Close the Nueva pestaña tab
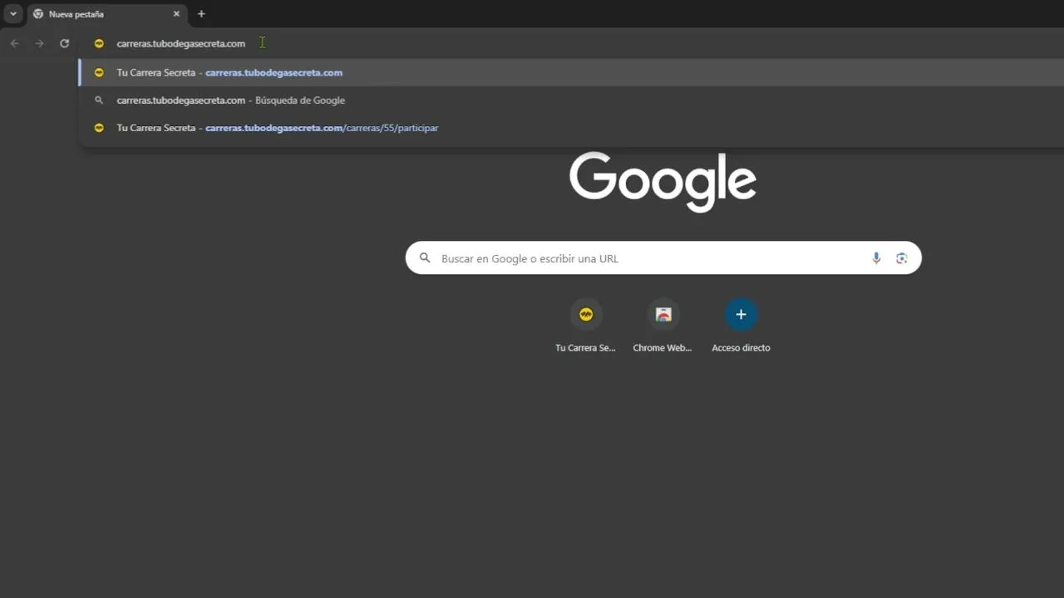 click(x=176, y=14)
